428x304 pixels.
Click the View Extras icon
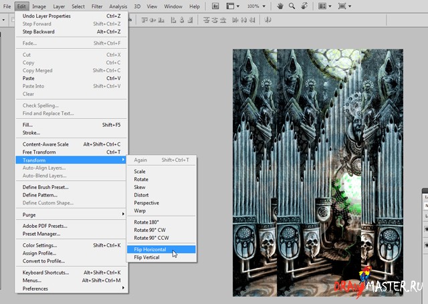(230, 6)
